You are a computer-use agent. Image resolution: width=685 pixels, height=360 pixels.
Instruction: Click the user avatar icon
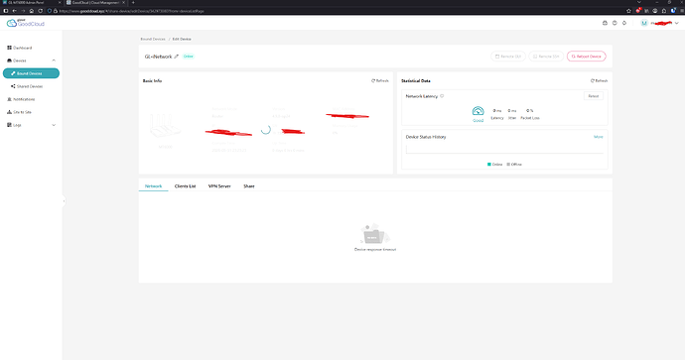pos(644,23)
